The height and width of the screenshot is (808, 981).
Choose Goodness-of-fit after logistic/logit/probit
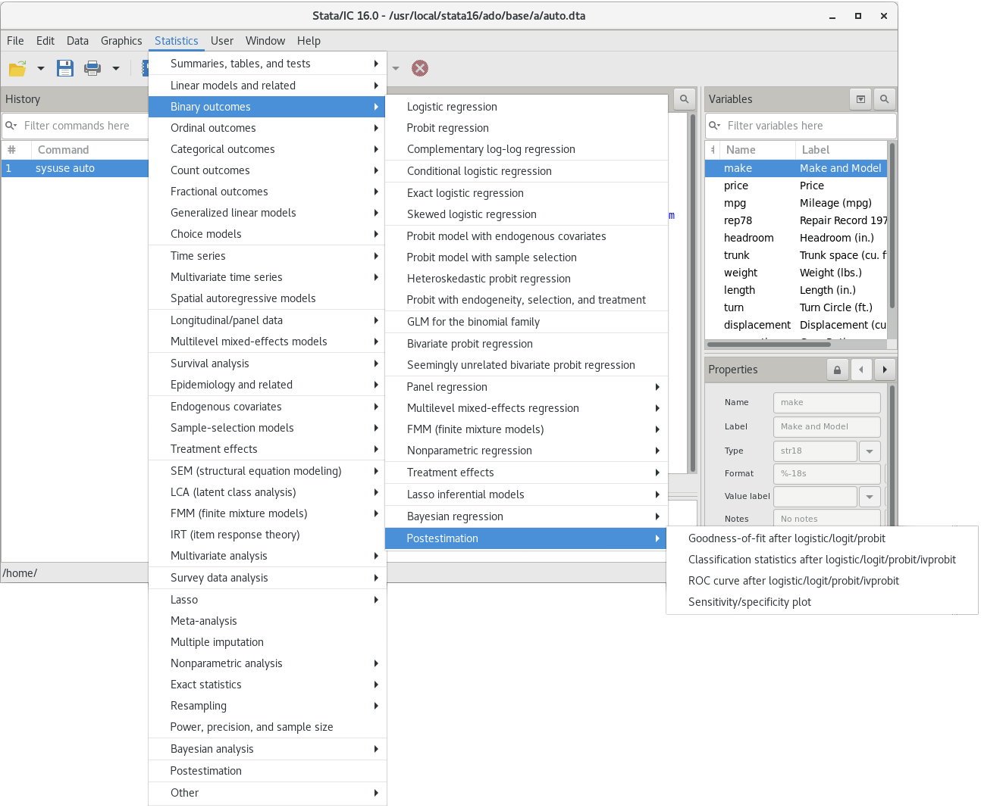[822, 538]
